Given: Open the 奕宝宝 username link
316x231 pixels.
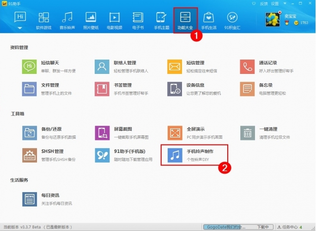Looking at the screenshot, I should coord(291,16).
